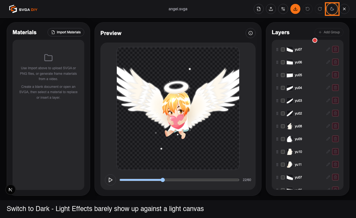Click the drag handle of layer yu04

click(x=277, y=88)
